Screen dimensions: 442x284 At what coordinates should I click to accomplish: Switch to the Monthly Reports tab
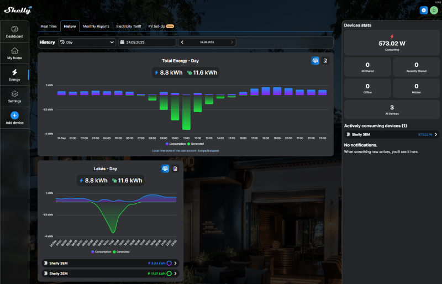(x=96, y=26)
